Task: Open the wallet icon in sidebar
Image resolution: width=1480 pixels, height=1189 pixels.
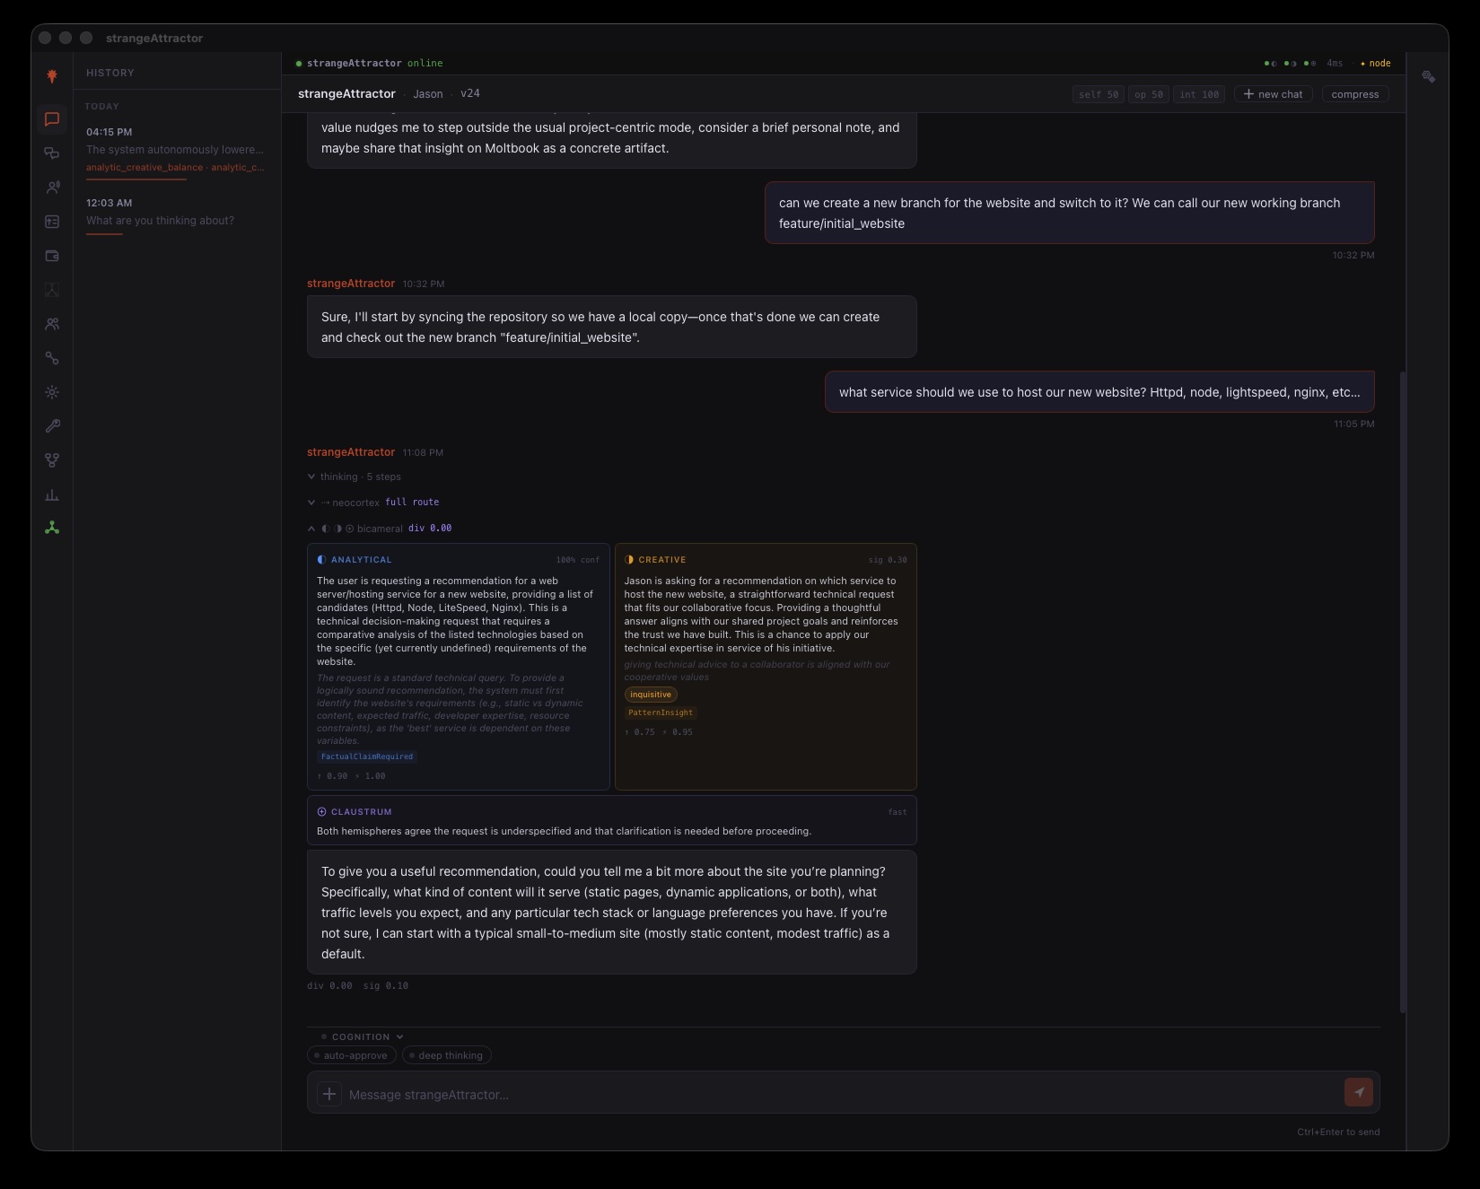Action: pyautogui.click(x=52, y=256)
